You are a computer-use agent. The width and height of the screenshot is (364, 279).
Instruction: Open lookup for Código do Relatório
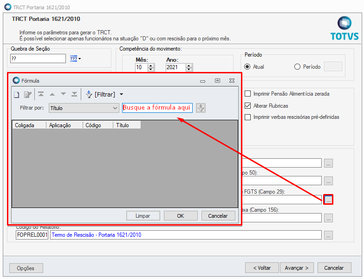click(x=328, y=235)
